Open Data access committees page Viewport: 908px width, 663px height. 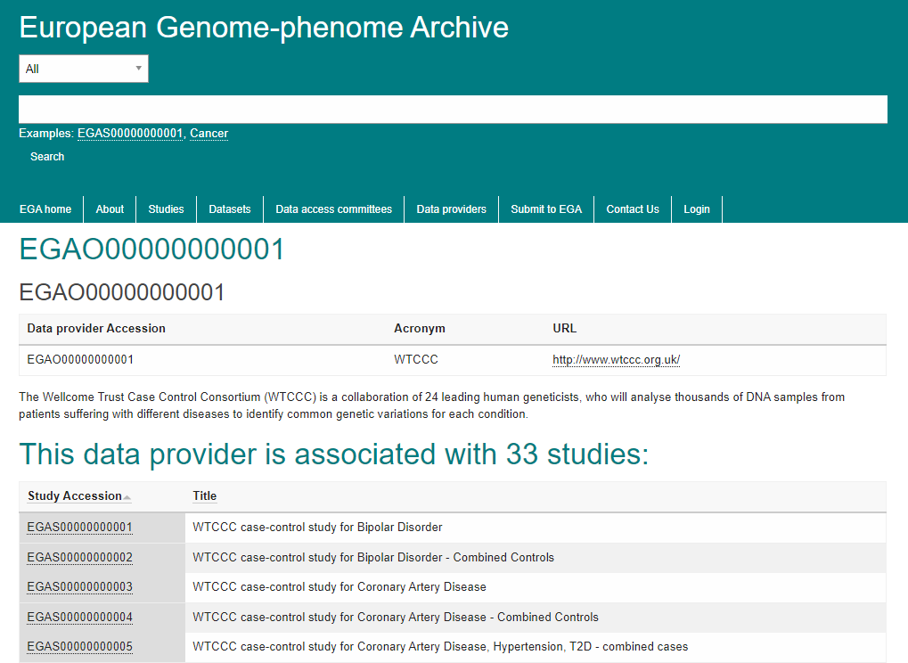click(x=333, y=209)
